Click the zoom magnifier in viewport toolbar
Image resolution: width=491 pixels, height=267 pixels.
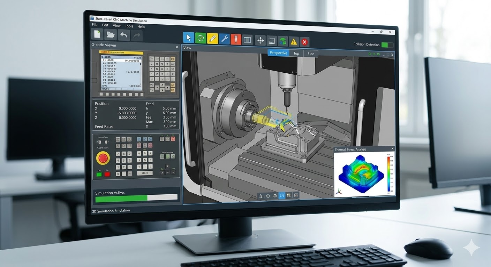point(260,196)
